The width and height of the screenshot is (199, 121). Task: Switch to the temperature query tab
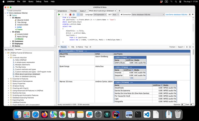point(62,11)
